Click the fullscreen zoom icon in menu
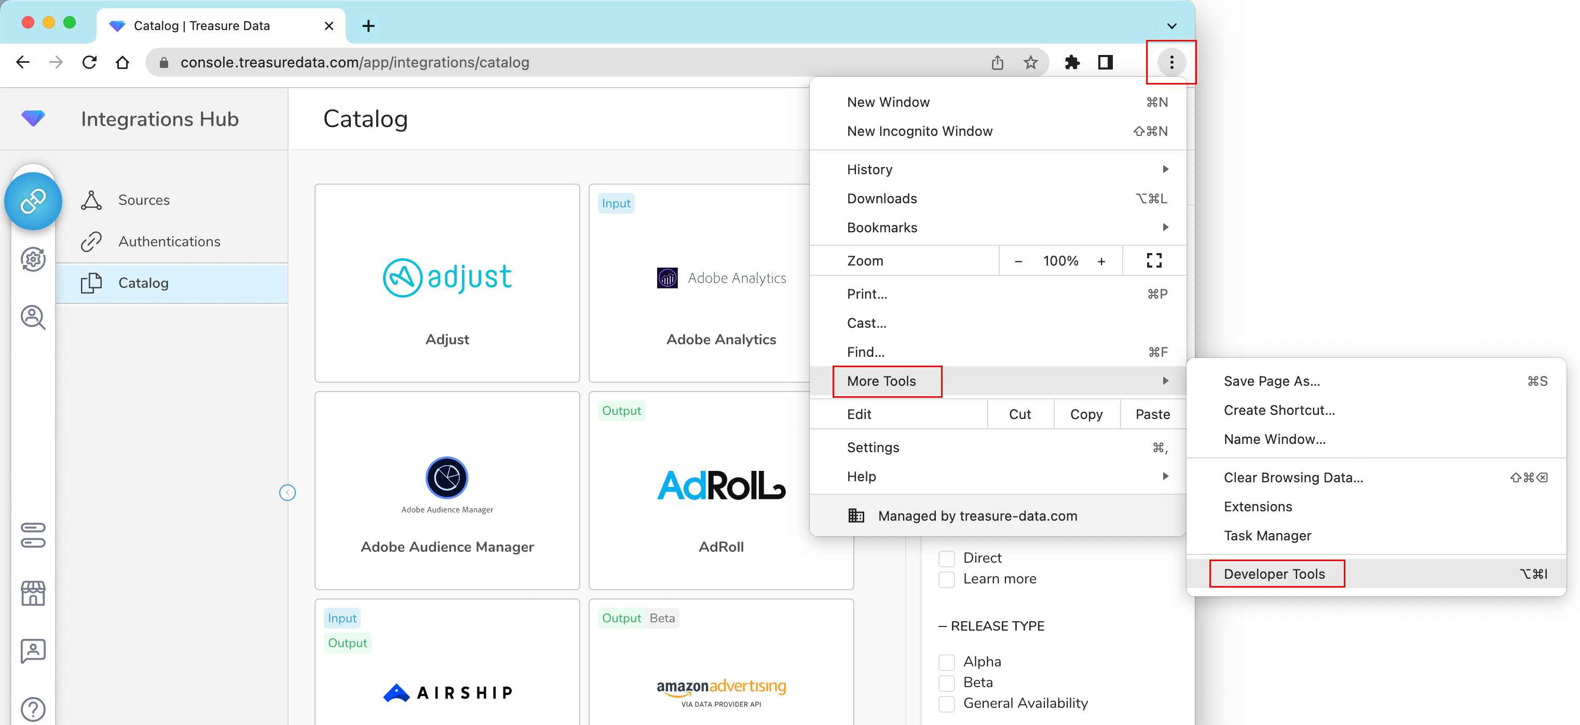Screen dimensions: 1580x725 point(1154,261)
